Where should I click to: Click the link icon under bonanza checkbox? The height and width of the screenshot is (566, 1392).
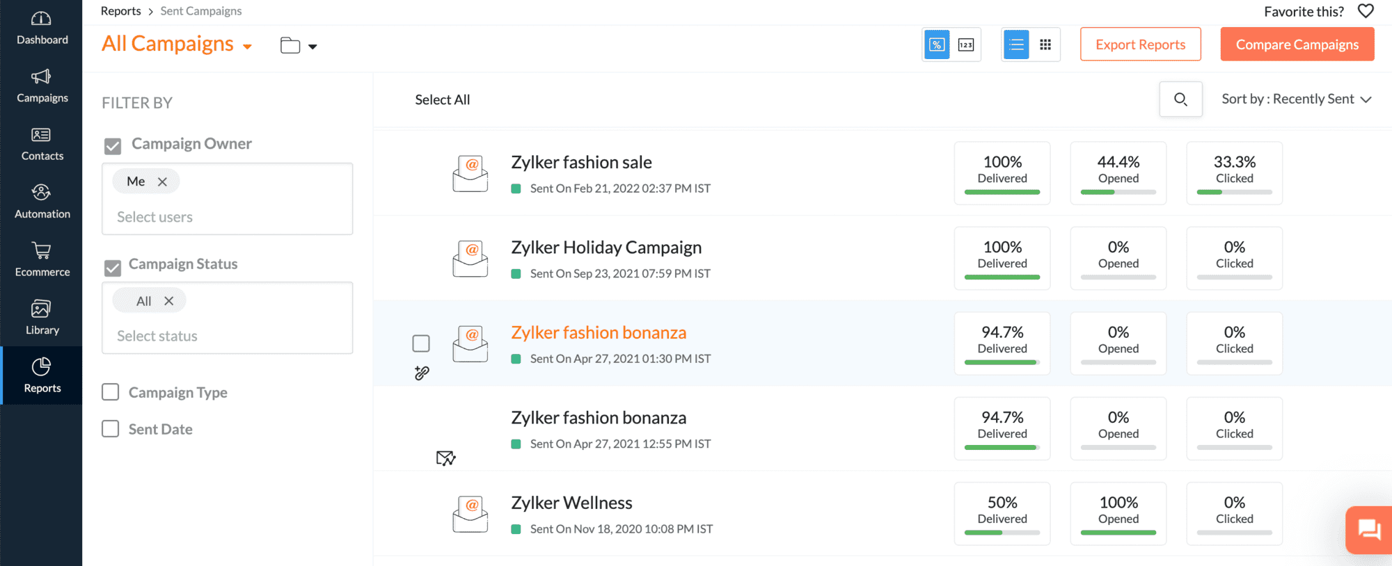coord(422,373)
